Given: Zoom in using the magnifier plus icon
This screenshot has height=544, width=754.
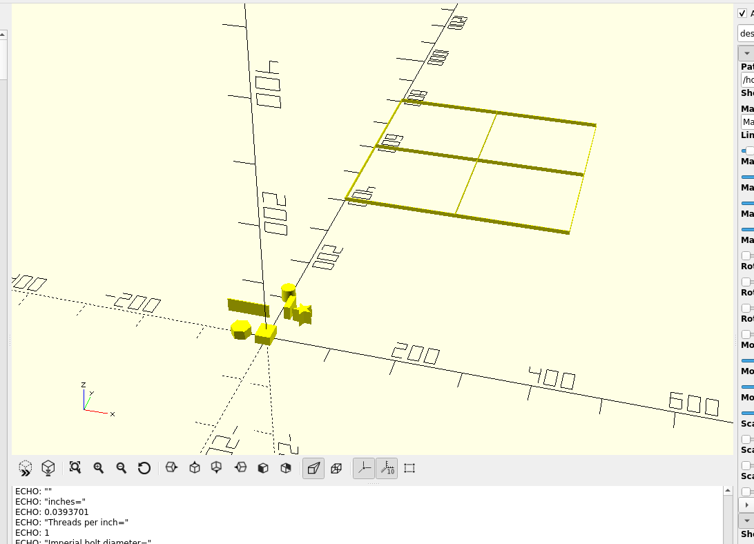Looking at the screenshot, I should tap(98, 468).
